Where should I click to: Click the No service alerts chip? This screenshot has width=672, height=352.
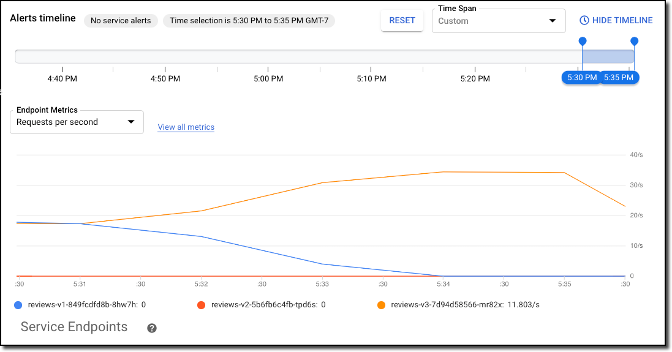[x=121, y=21]
